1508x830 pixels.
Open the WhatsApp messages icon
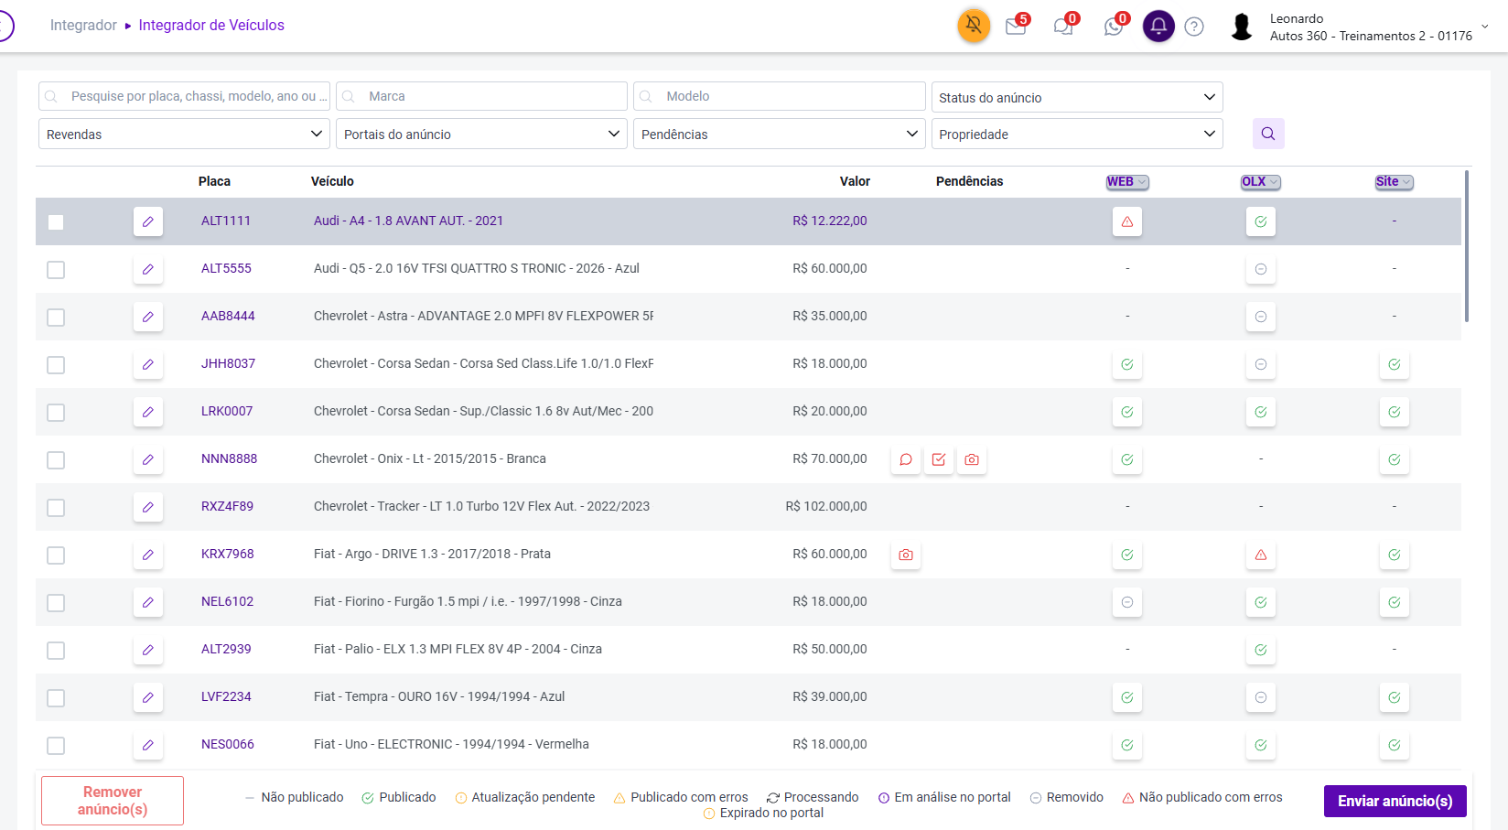click(x=1114, y=26)
